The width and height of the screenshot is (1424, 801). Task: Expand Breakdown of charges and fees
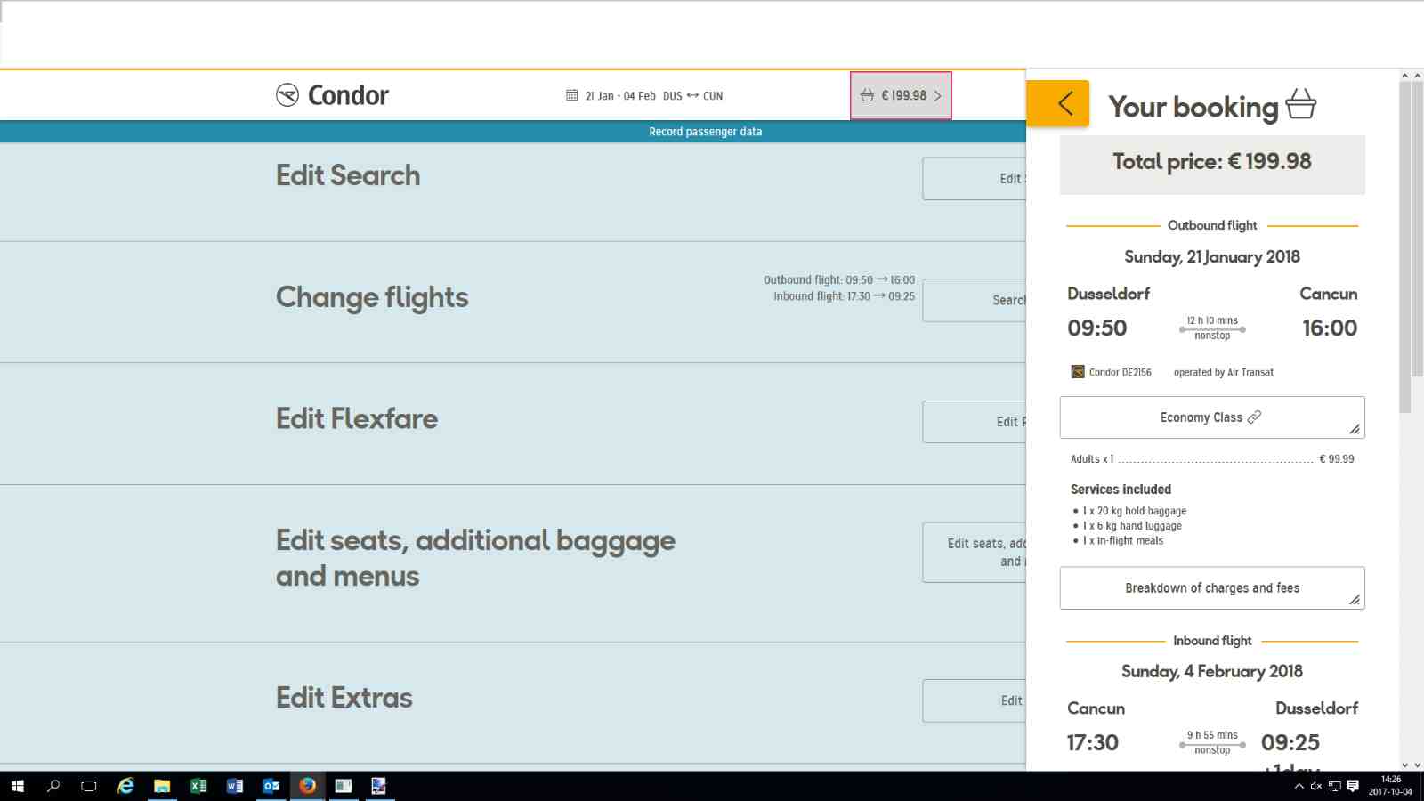pos(1212,588)
